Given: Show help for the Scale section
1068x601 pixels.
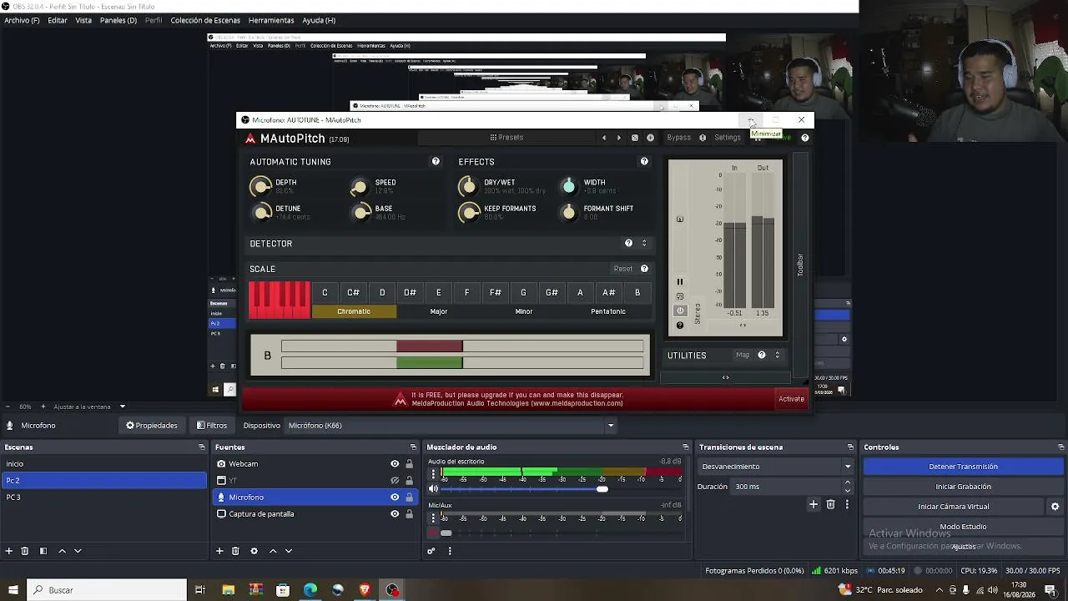Looking at the screenshot, I should pos(644,269).
